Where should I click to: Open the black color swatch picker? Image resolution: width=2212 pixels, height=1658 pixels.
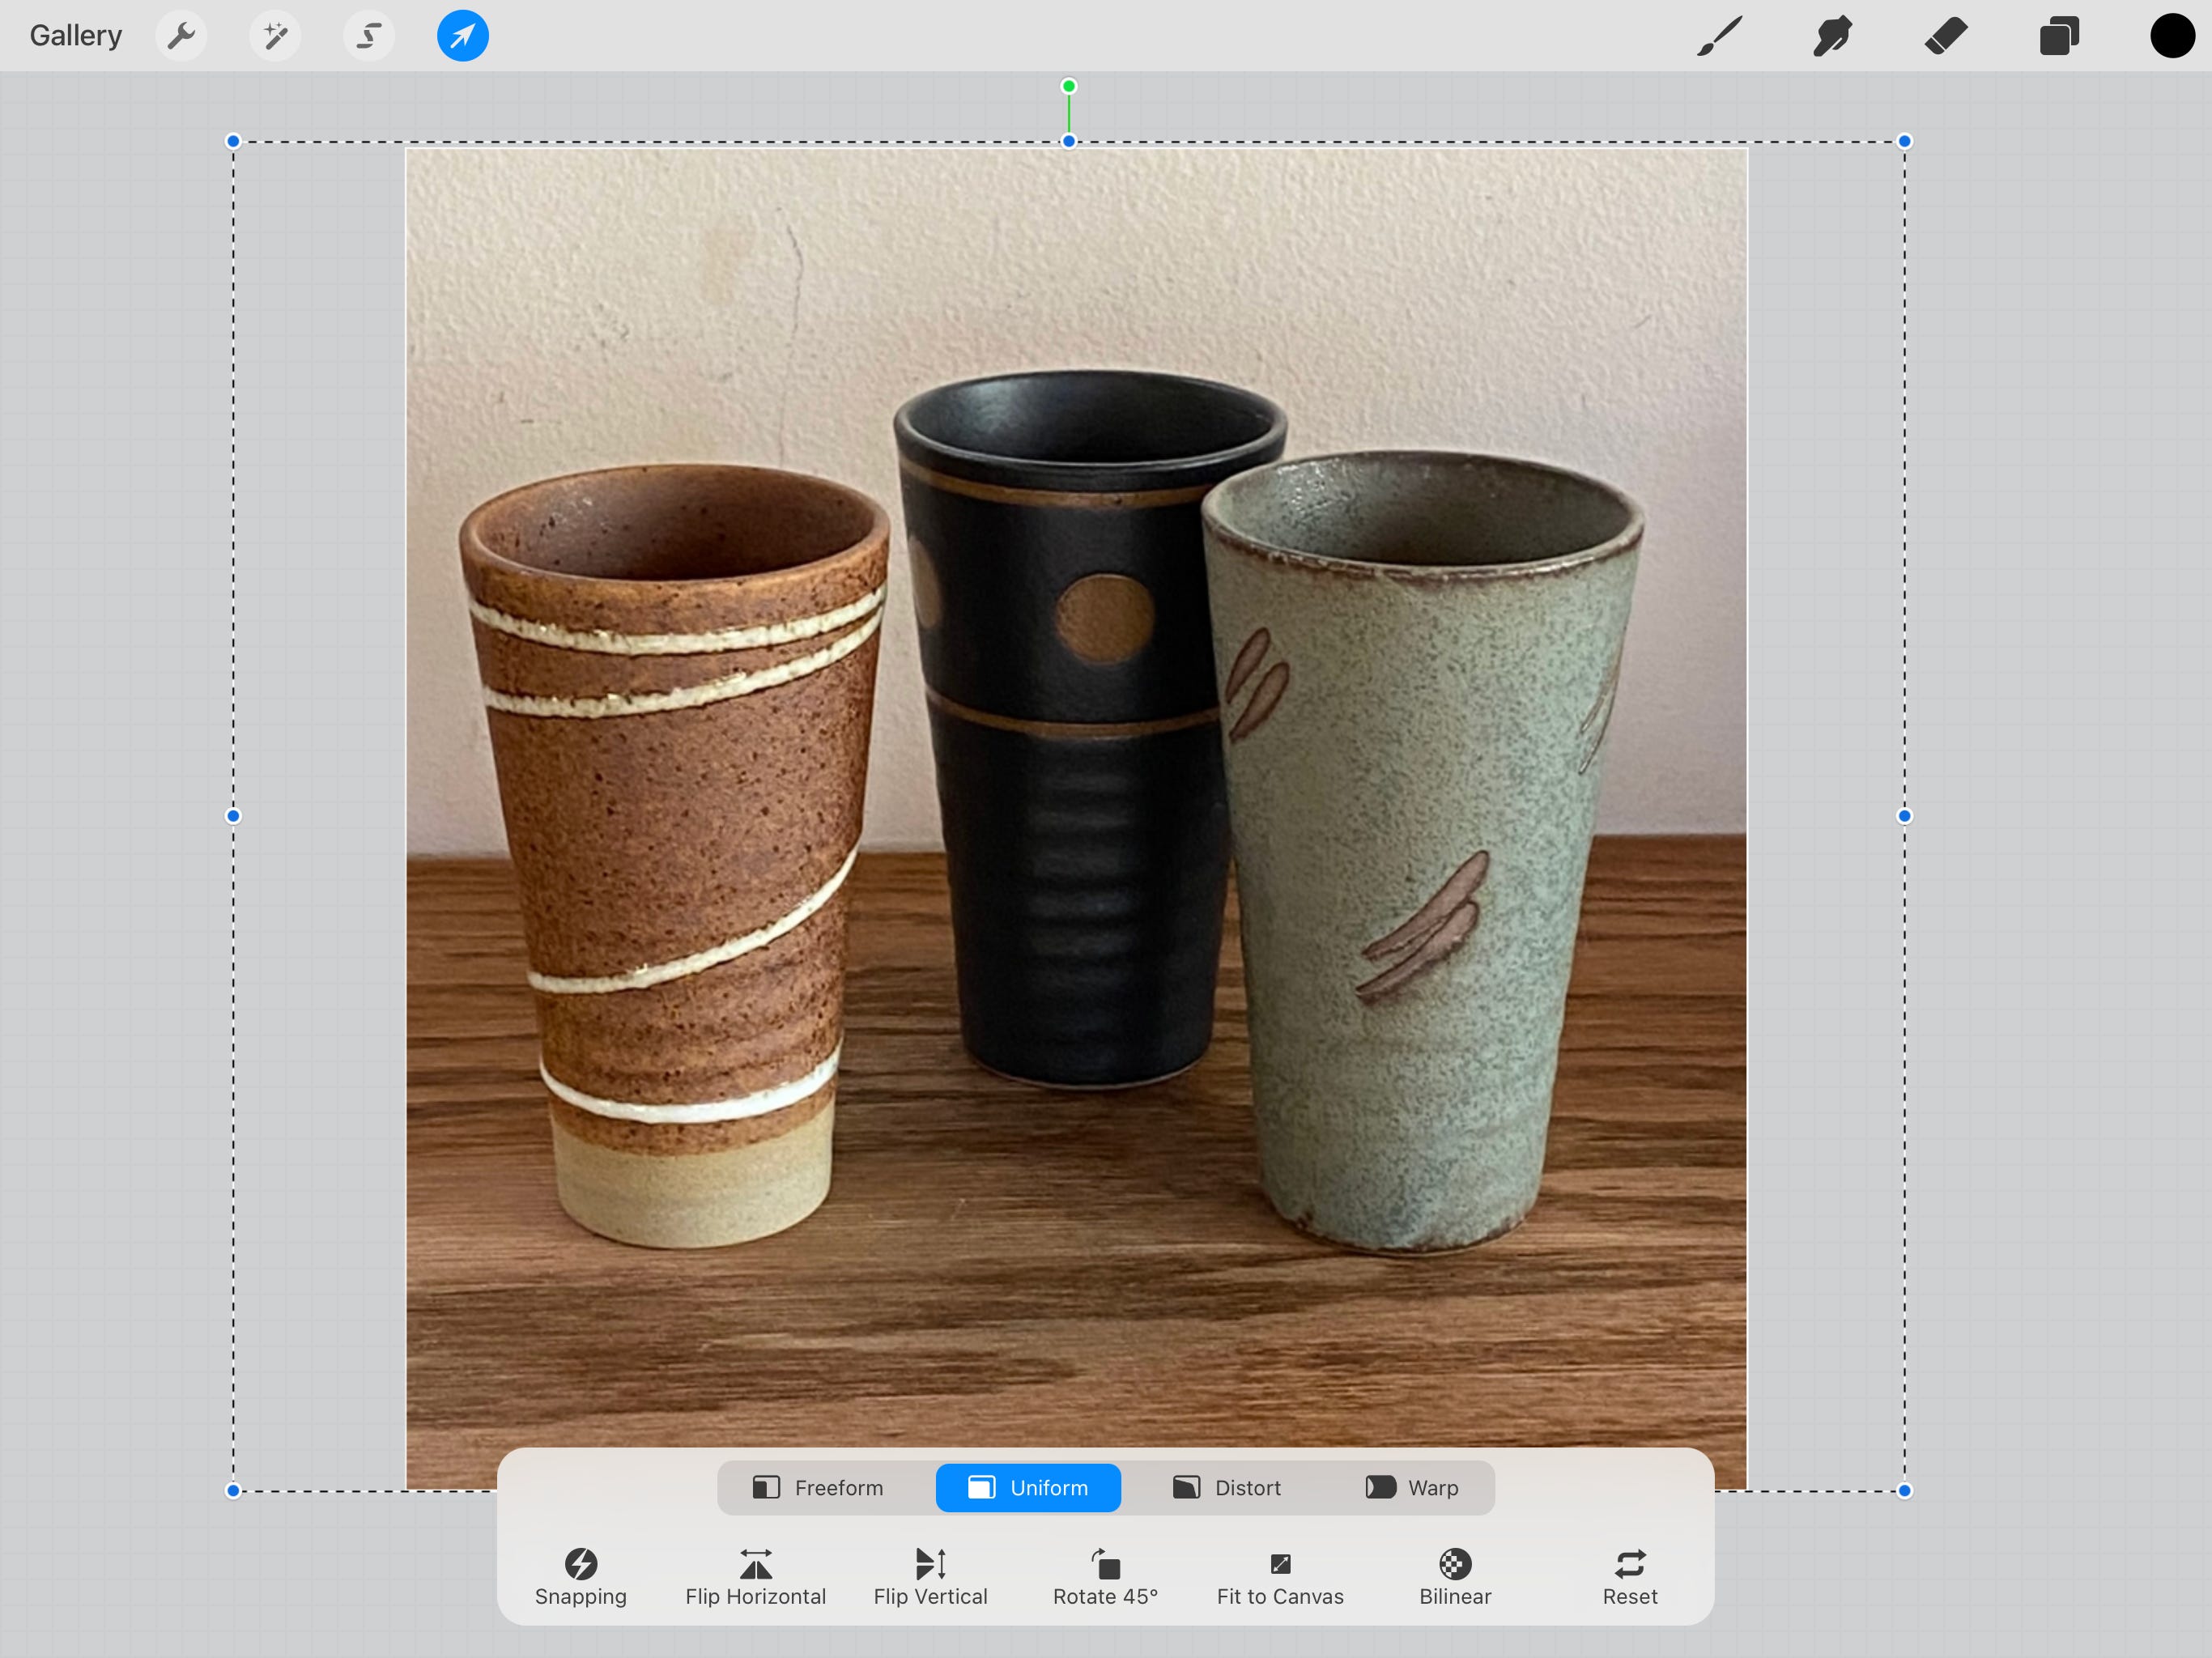(2172, 37)
